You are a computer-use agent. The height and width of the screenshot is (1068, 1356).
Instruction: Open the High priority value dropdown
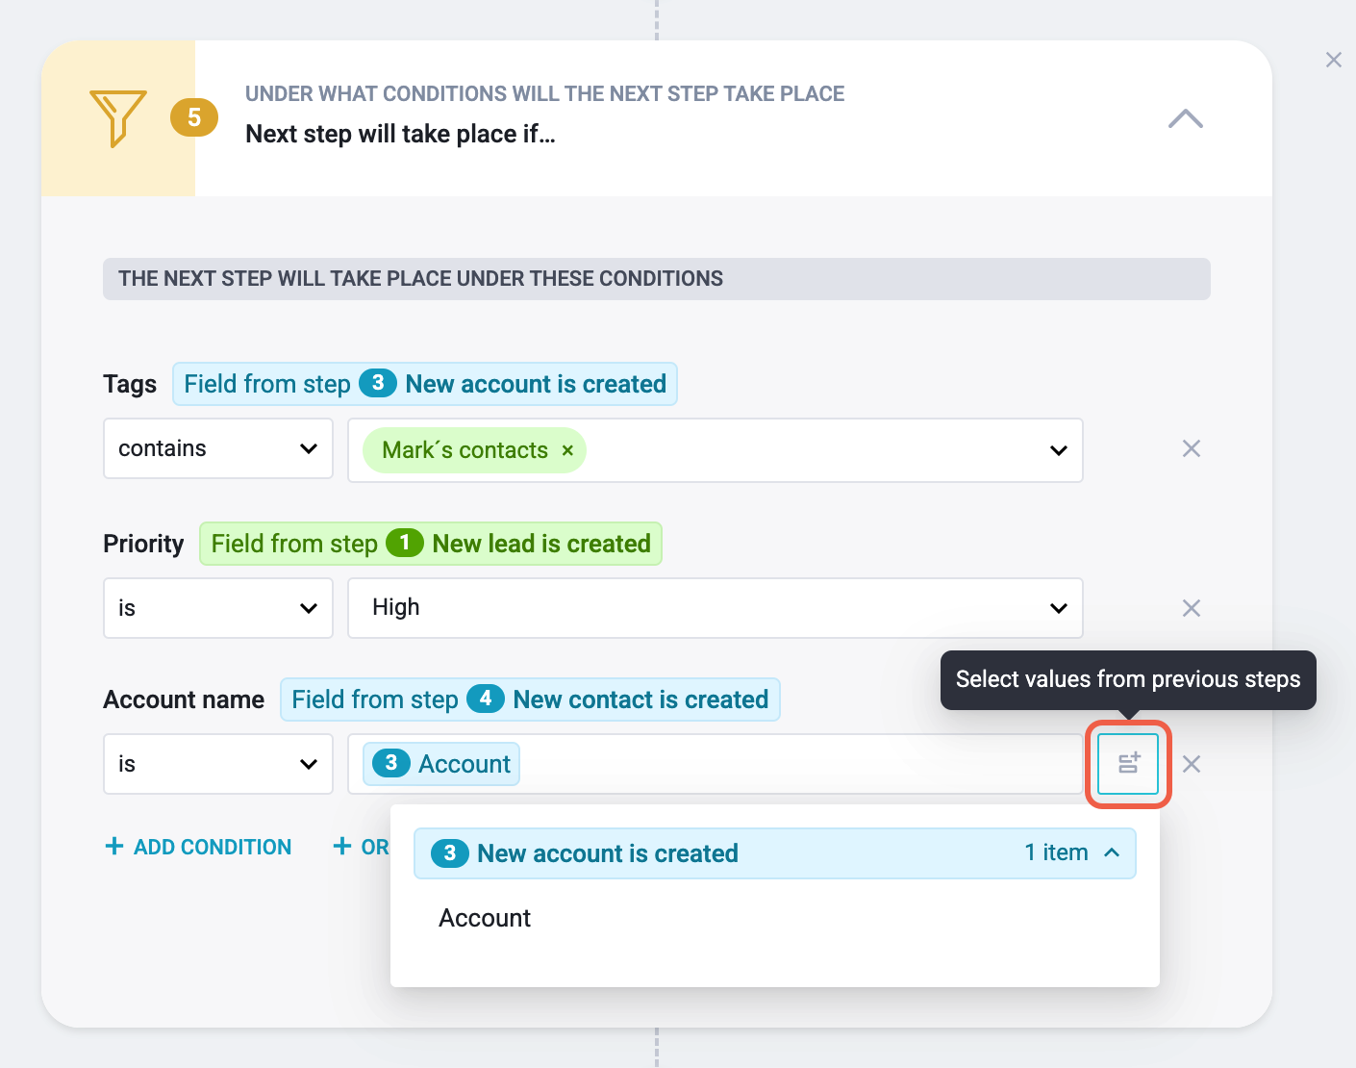[716, 608]
